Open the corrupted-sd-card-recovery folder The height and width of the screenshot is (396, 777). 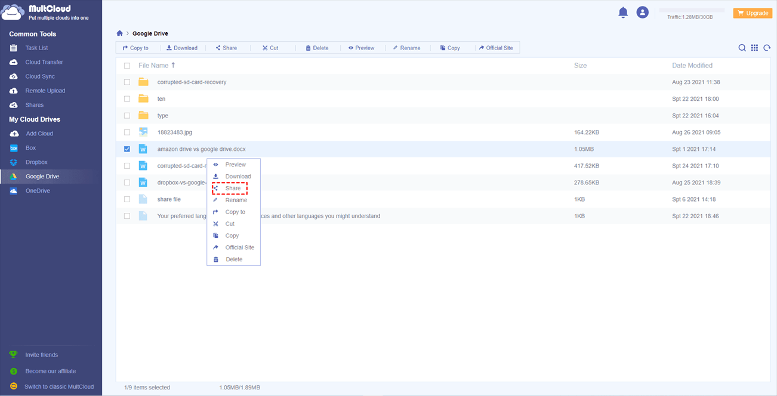(192, 82)
